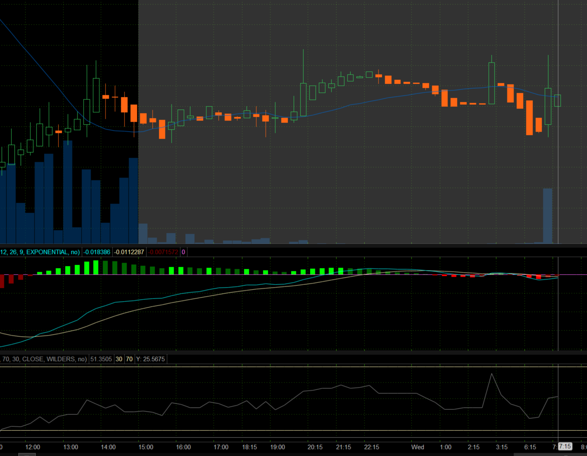Select the MACD average value -0.0112287
Screen dimensions: 587x456
point(129,252)
